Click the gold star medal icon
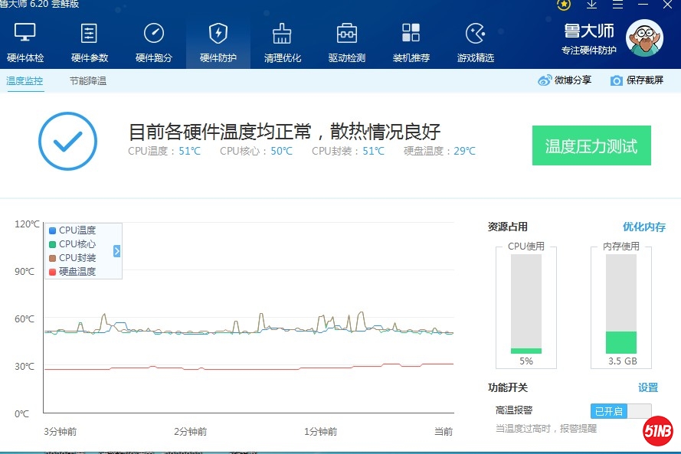This screenshot has width=681, height=454. [x=564, y=5]
